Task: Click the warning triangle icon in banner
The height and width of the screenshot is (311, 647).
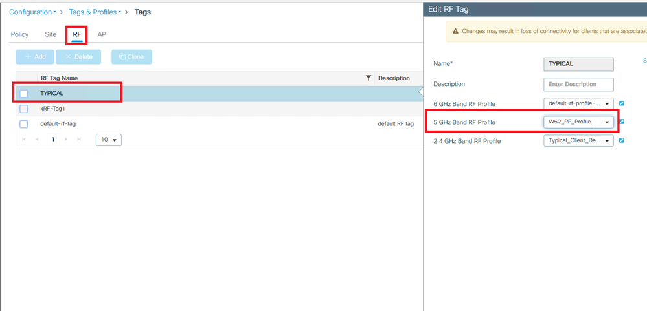Action: point(455,31)
